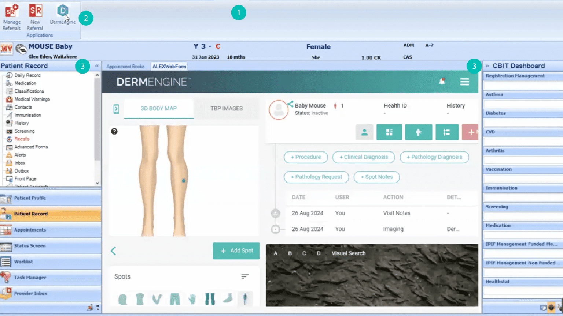Select Medication in the Patient Record tree

(25, 83)
